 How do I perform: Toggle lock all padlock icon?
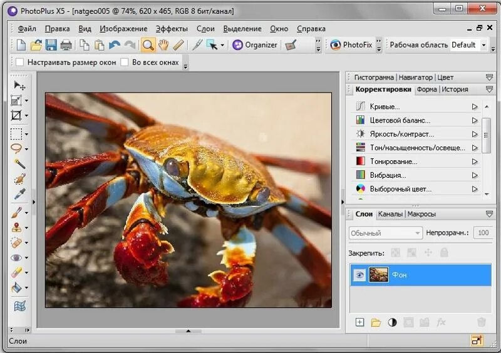(444, 253)
